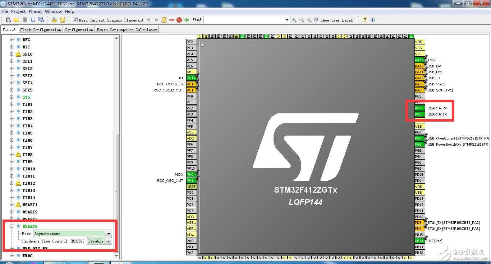Click the warning icon beside TIM12
Viewport: 491px width, 264px height.
18,183
